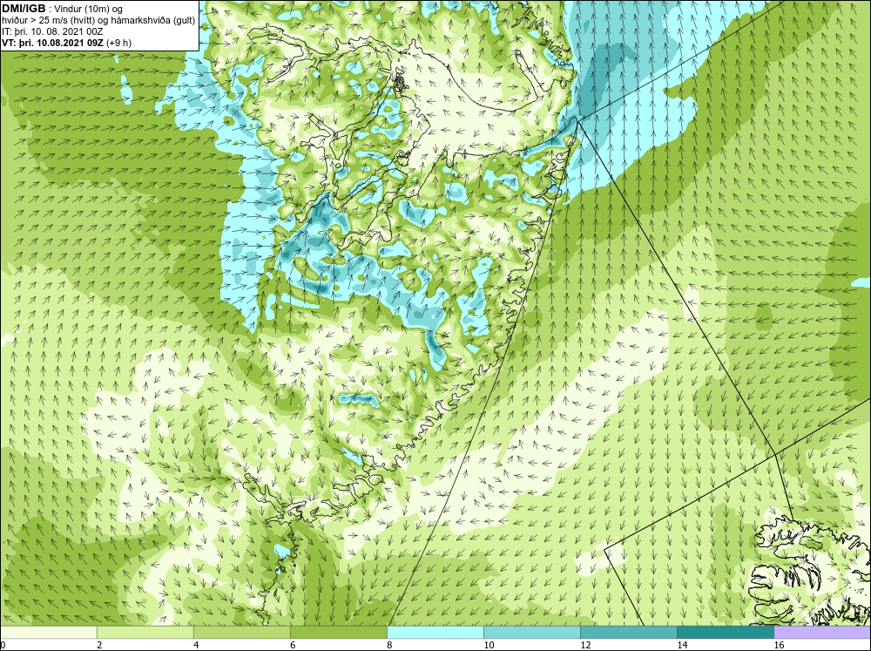Click the 'VT: þri. 10.08.2021 09Z' valid time

pos(53,43)
